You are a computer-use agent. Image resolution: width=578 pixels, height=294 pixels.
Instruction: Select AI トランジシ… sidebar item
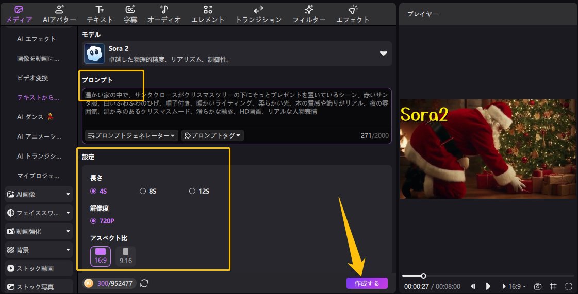38,157
